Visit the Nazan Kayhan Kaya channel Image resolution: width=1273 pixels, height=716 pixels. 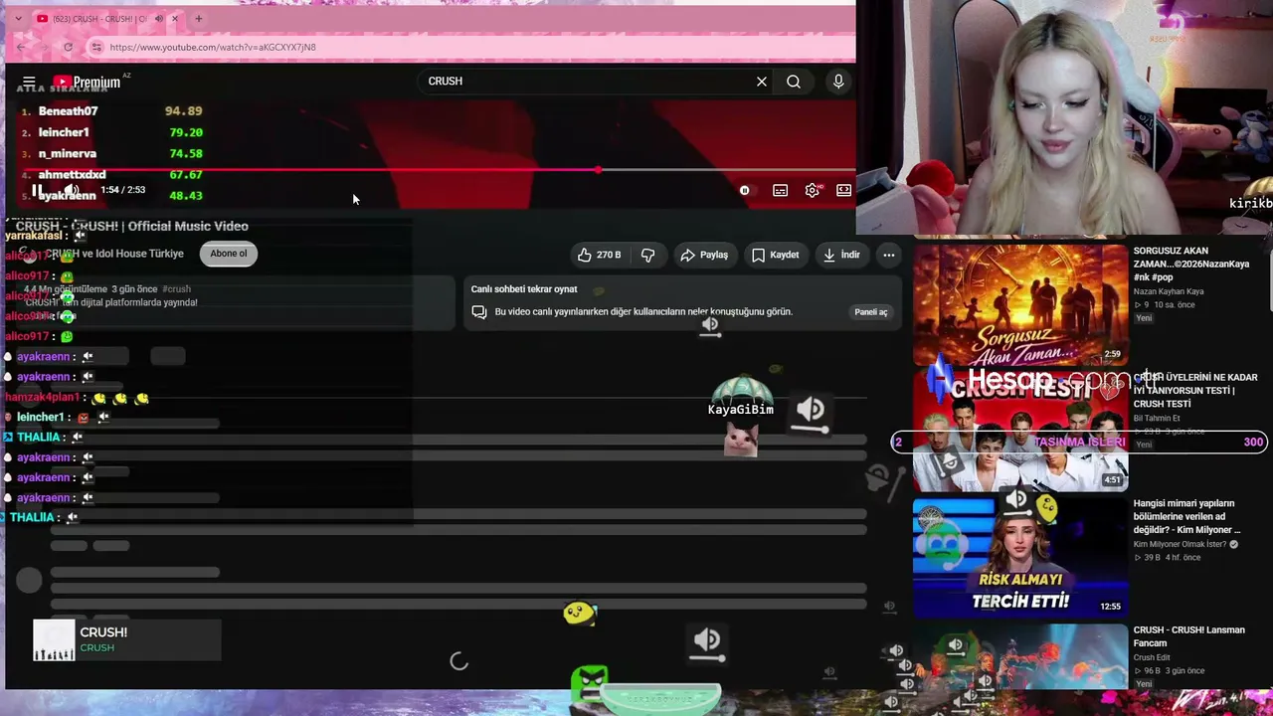(1169, 291)
